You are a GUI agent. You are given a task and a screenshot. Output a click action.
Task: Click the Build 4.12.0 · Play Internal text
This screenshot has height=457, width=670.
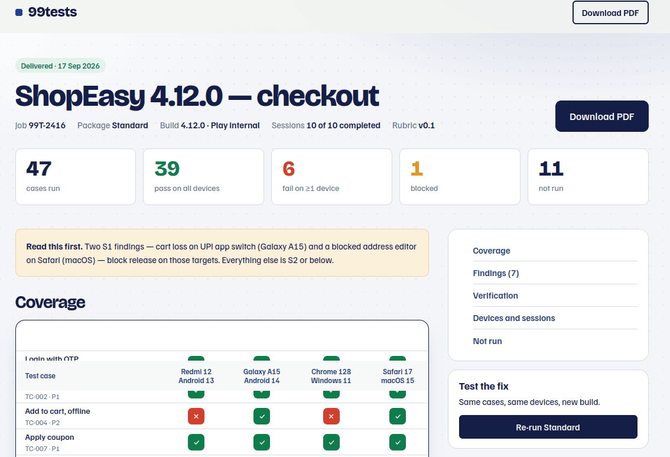210,125
